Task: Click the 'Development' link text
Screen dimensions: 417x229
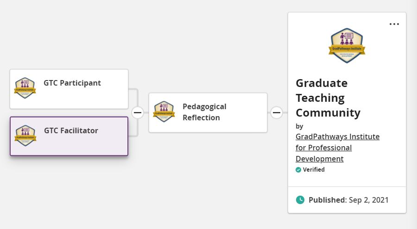Action: click(x=320, y=159)
